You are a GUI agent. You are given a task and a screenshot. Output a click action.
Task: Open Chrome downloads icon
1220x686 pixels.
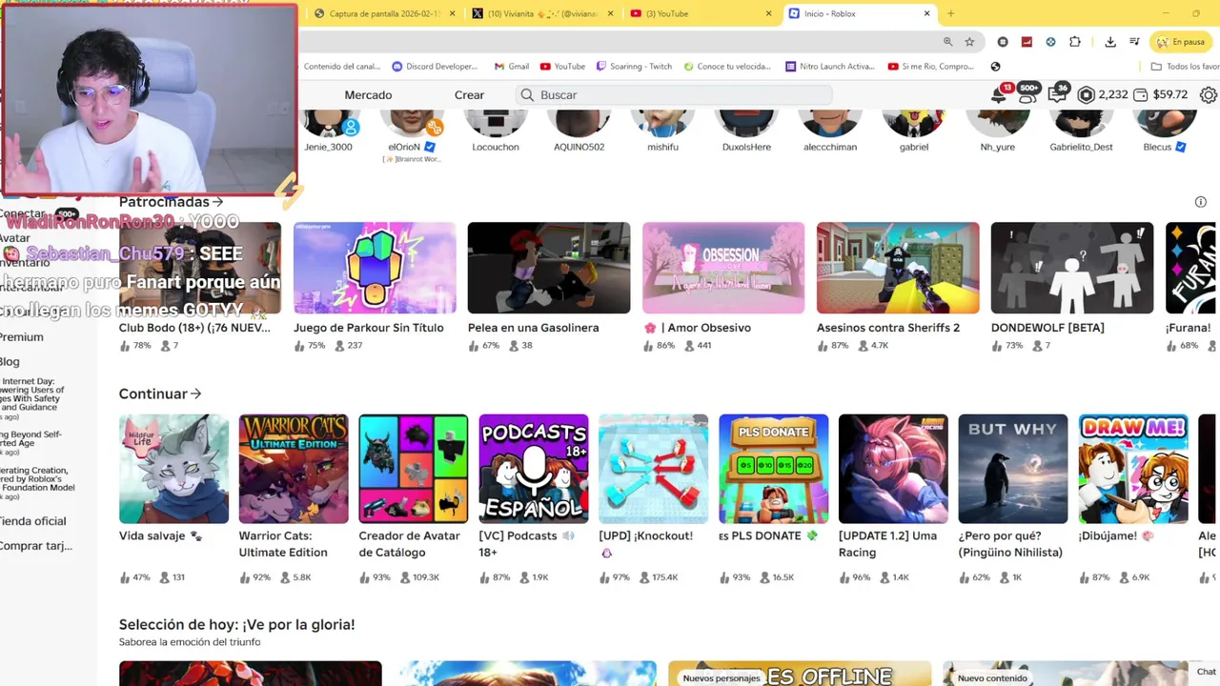(x=1110, y=42)
